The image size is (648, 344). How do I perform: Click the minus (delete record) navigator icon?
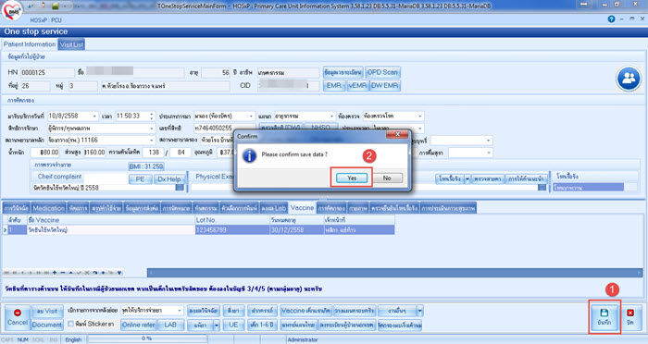pyautogui.click(x=63, y=273)
